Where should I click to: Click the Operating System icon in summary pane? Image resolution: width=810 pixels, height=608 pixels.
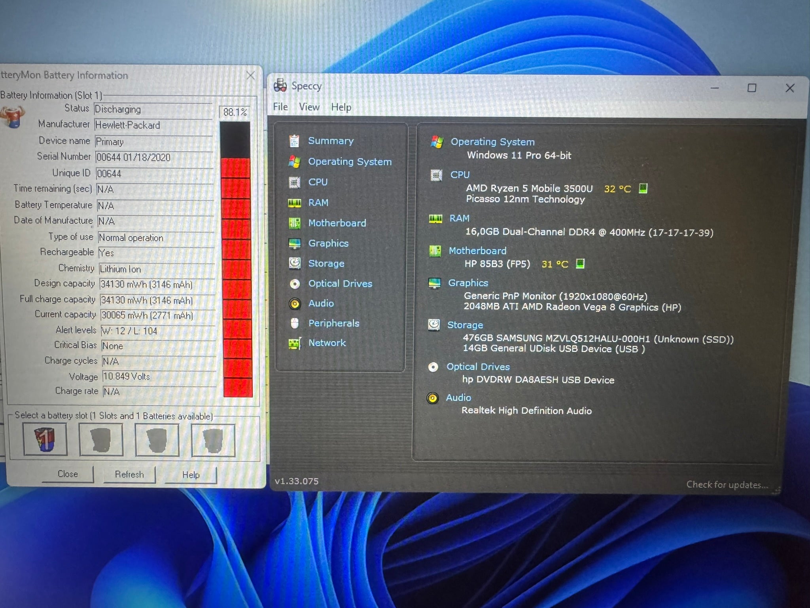(437, 142)
